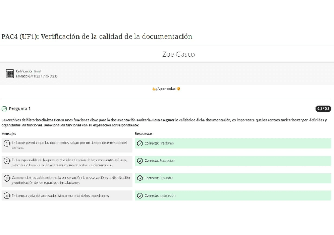Screen dimensions: 334x235
Task: Click the checkmark icon beside Correcta: Préstamo
Action: pyautogui.click(x=140, y=143)
